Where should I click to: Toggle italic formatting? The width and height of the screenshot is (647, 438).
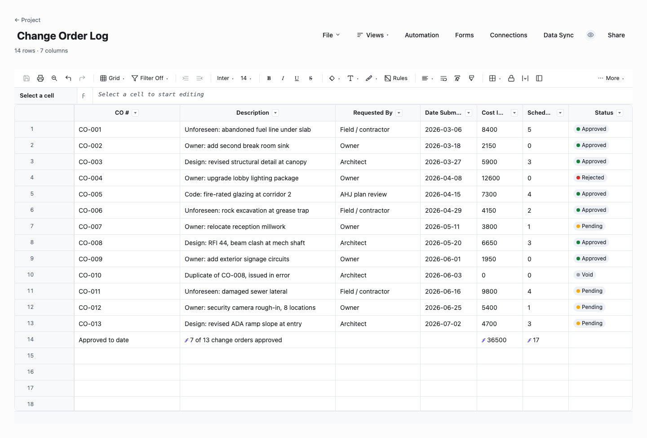pyautogui.click(x=283, y=78)
